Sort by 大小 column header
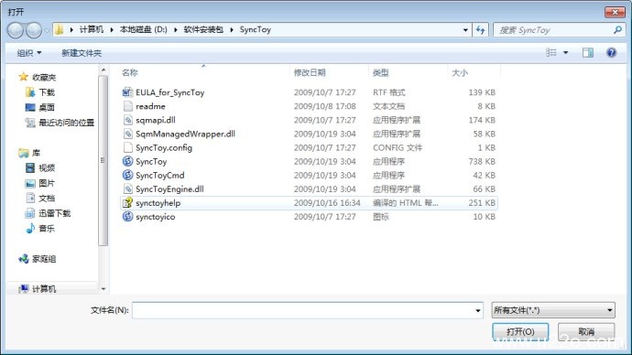The height and width of the screenshot is (355, 632). tap(460, 73)
